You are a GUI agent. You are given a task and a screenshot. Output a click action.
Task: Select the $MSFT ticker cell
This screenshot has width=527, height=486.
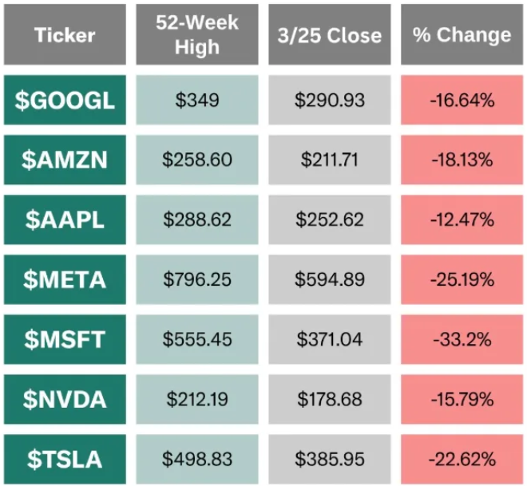pos(65,339)
